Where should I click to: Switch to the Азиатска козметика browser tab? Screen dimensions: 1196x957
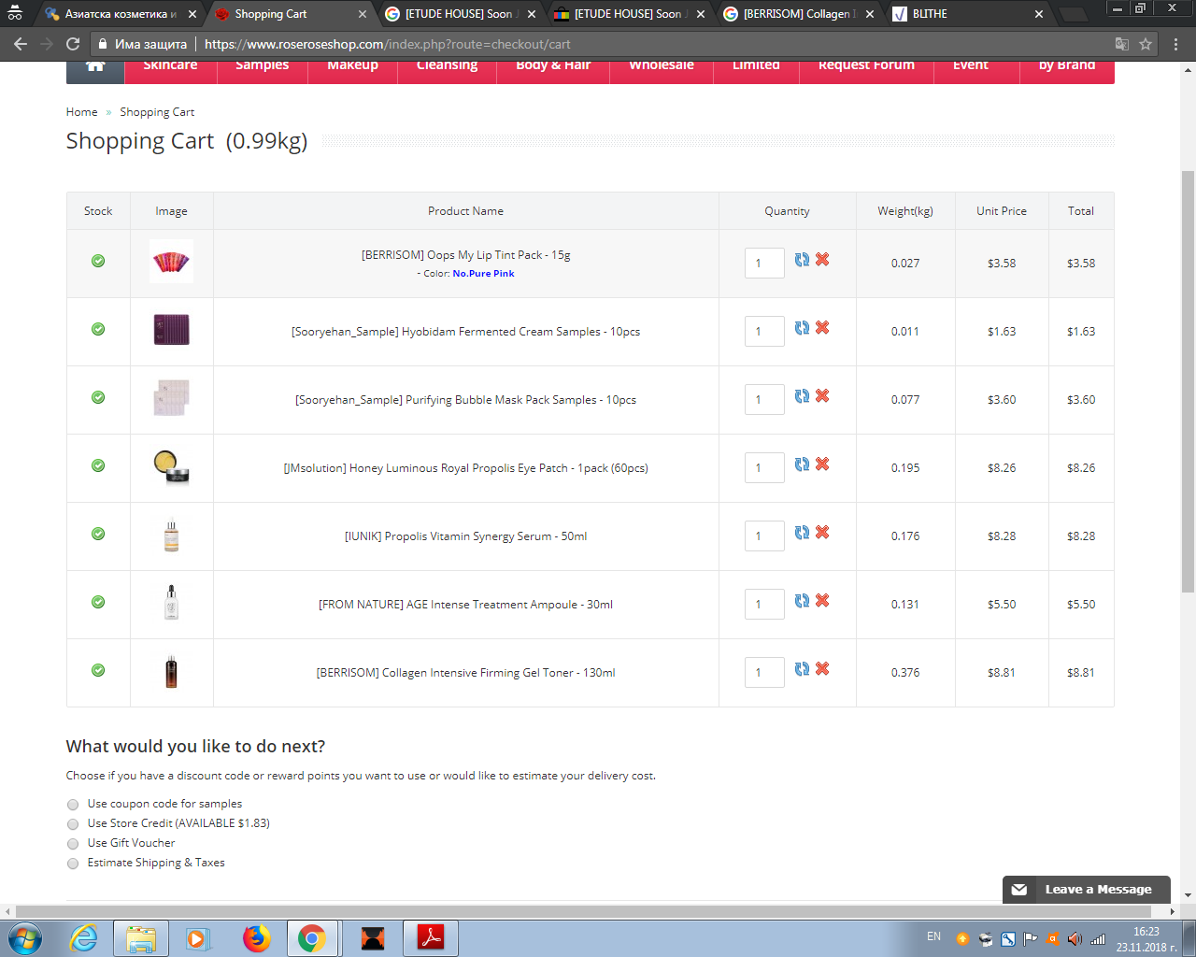point(117,14)
